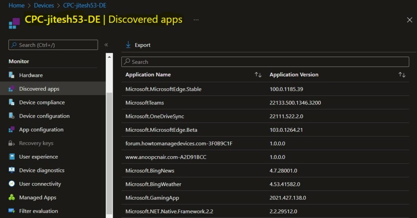The width and height of the screenshot is (417, 218).
Task: Open User connectivity menu item
Action: (53, 184)
